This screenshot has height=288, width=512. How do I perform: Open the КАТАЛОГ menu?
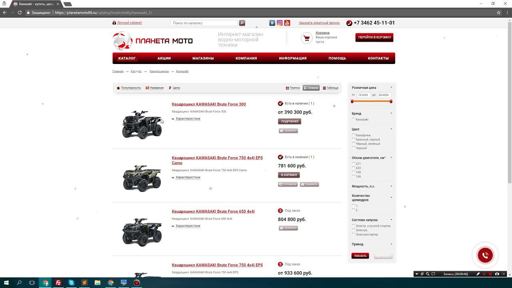[x=127, y=58]
